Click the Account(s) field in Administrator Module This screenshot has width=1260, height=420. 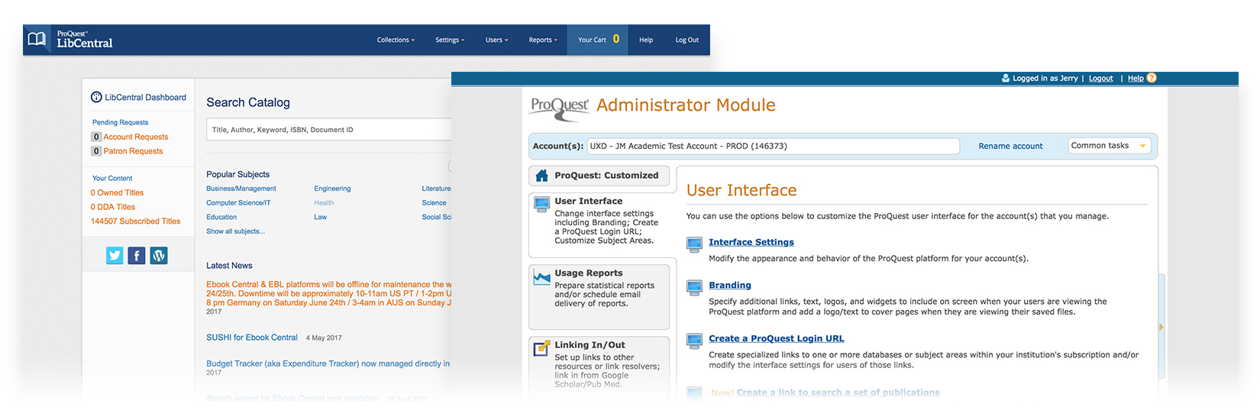pos(773,146)
